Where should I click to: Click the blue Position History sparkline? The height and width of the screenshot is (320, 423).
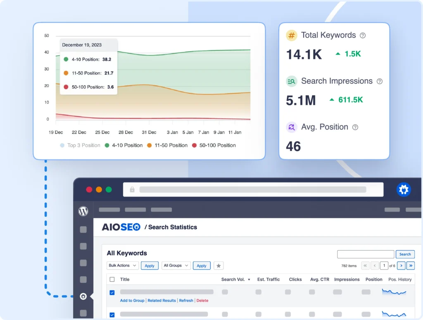[394, 292]
